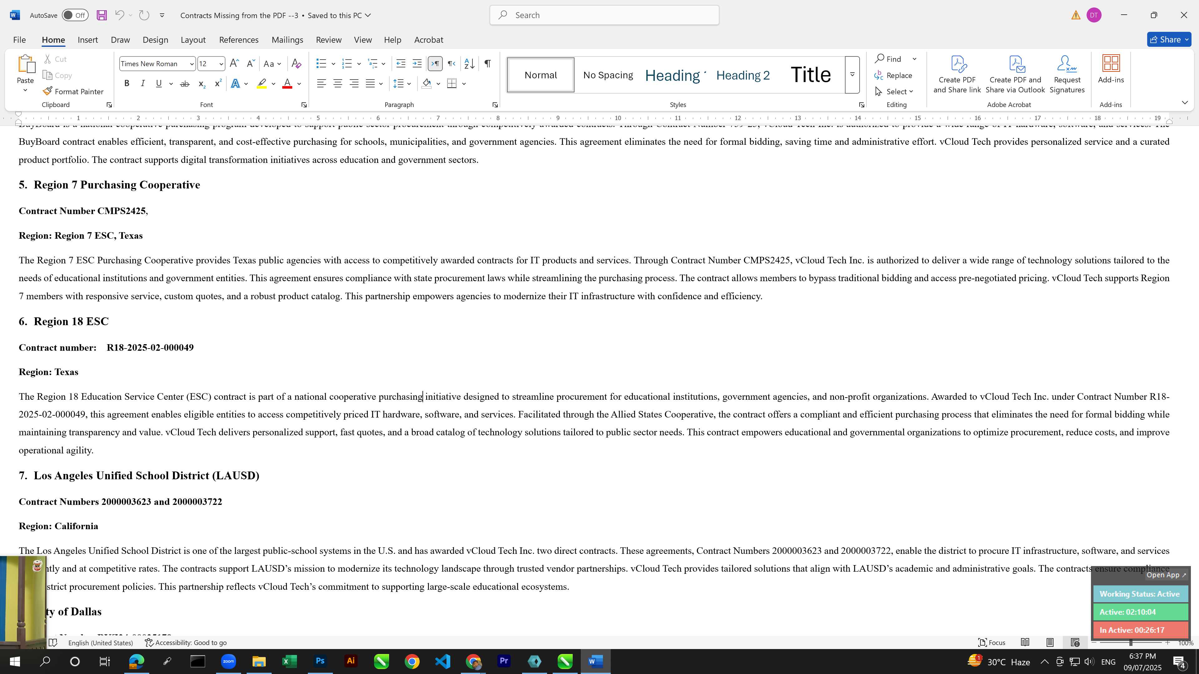The height and width of the screenshot is (674, 1199).
Task: Increase font size with Grow Font icon
Action: [x=234, y=64]
